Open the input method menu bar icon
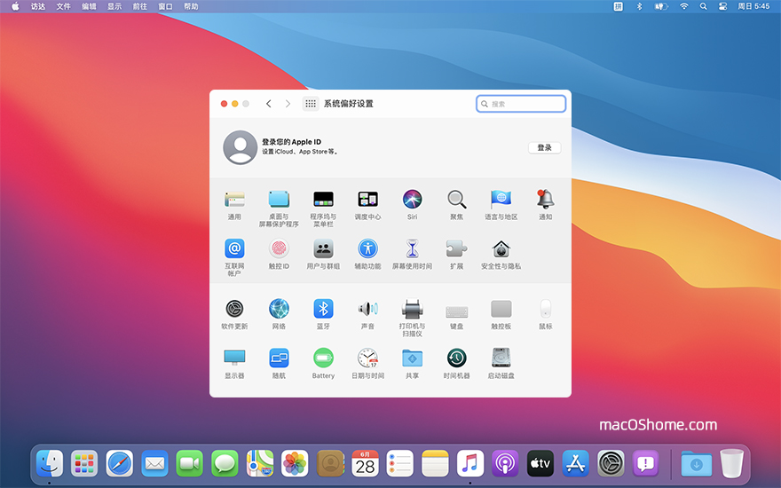Screen dimensions: 781x488 (618, 6)
